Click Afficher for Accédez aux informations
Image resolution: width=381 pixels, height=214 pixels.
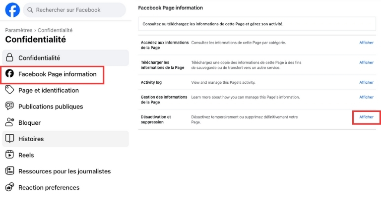point(366,43)
